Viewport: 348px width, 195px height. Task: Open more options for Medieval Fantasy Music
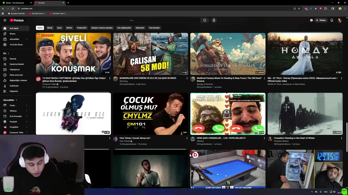(264, 78)
